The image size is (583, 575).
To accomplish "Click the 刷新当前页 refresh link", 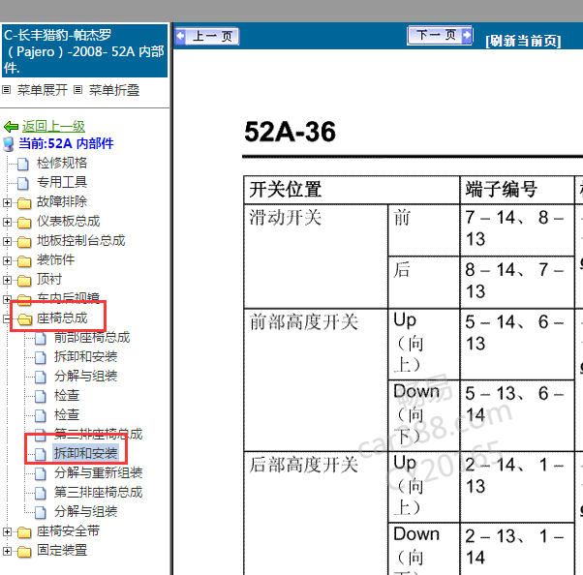I will pyautogui.click(x=523, y=41).
